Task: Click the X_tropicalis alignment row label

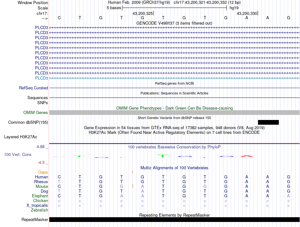Action: [x=37, y=206]
